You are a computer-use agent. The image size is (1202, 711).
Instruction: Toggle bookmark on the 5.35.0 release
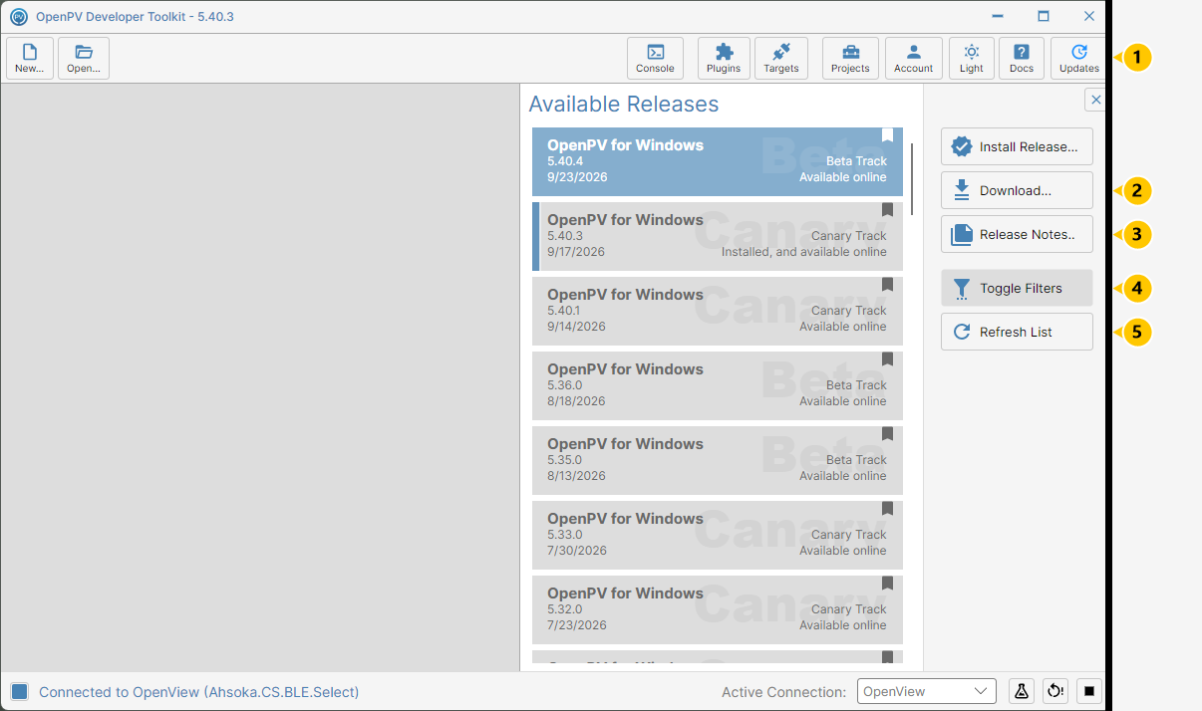click(x=887, y=434)
